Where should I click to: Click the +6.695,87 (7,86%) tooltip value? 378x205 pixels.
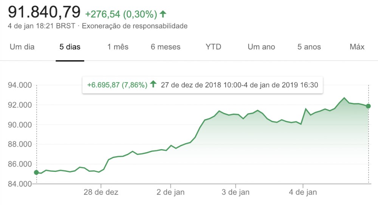pos(117,85)
